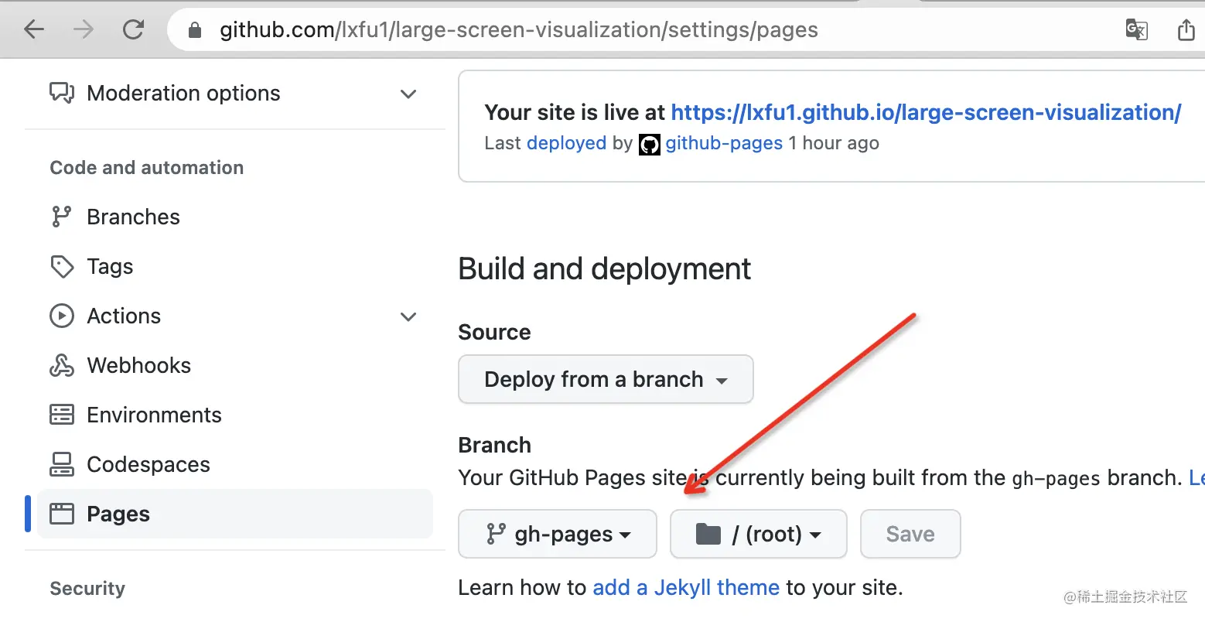Click the Pages browser-window icon in the sidebar
This screenshot has width=1205, height=622.
point(62,514)
